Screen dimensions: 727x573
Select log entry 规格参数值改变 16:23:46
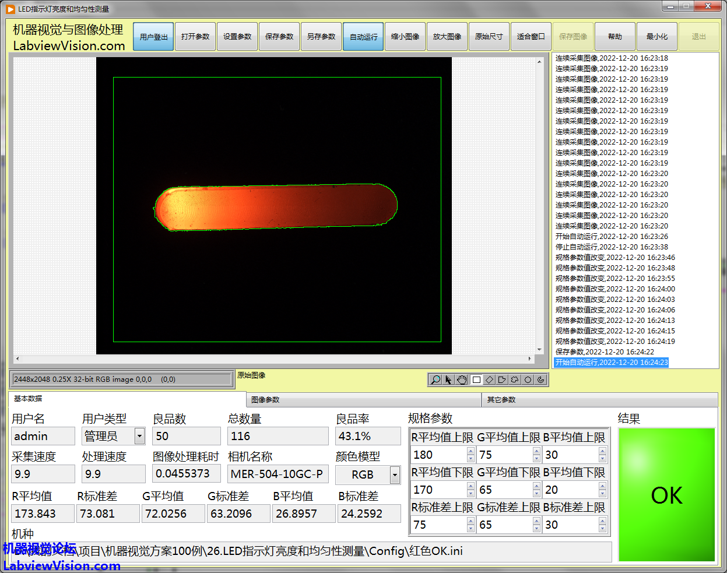coord(614,258)
